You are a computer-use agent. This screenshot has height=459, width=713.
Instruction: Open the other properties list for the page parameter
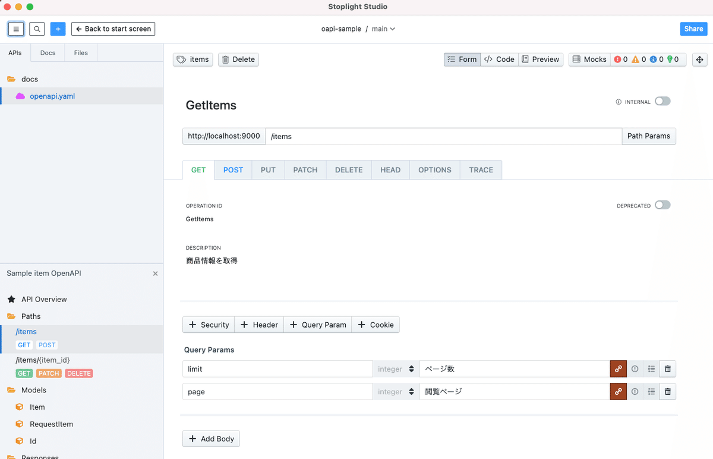point(651,391)
